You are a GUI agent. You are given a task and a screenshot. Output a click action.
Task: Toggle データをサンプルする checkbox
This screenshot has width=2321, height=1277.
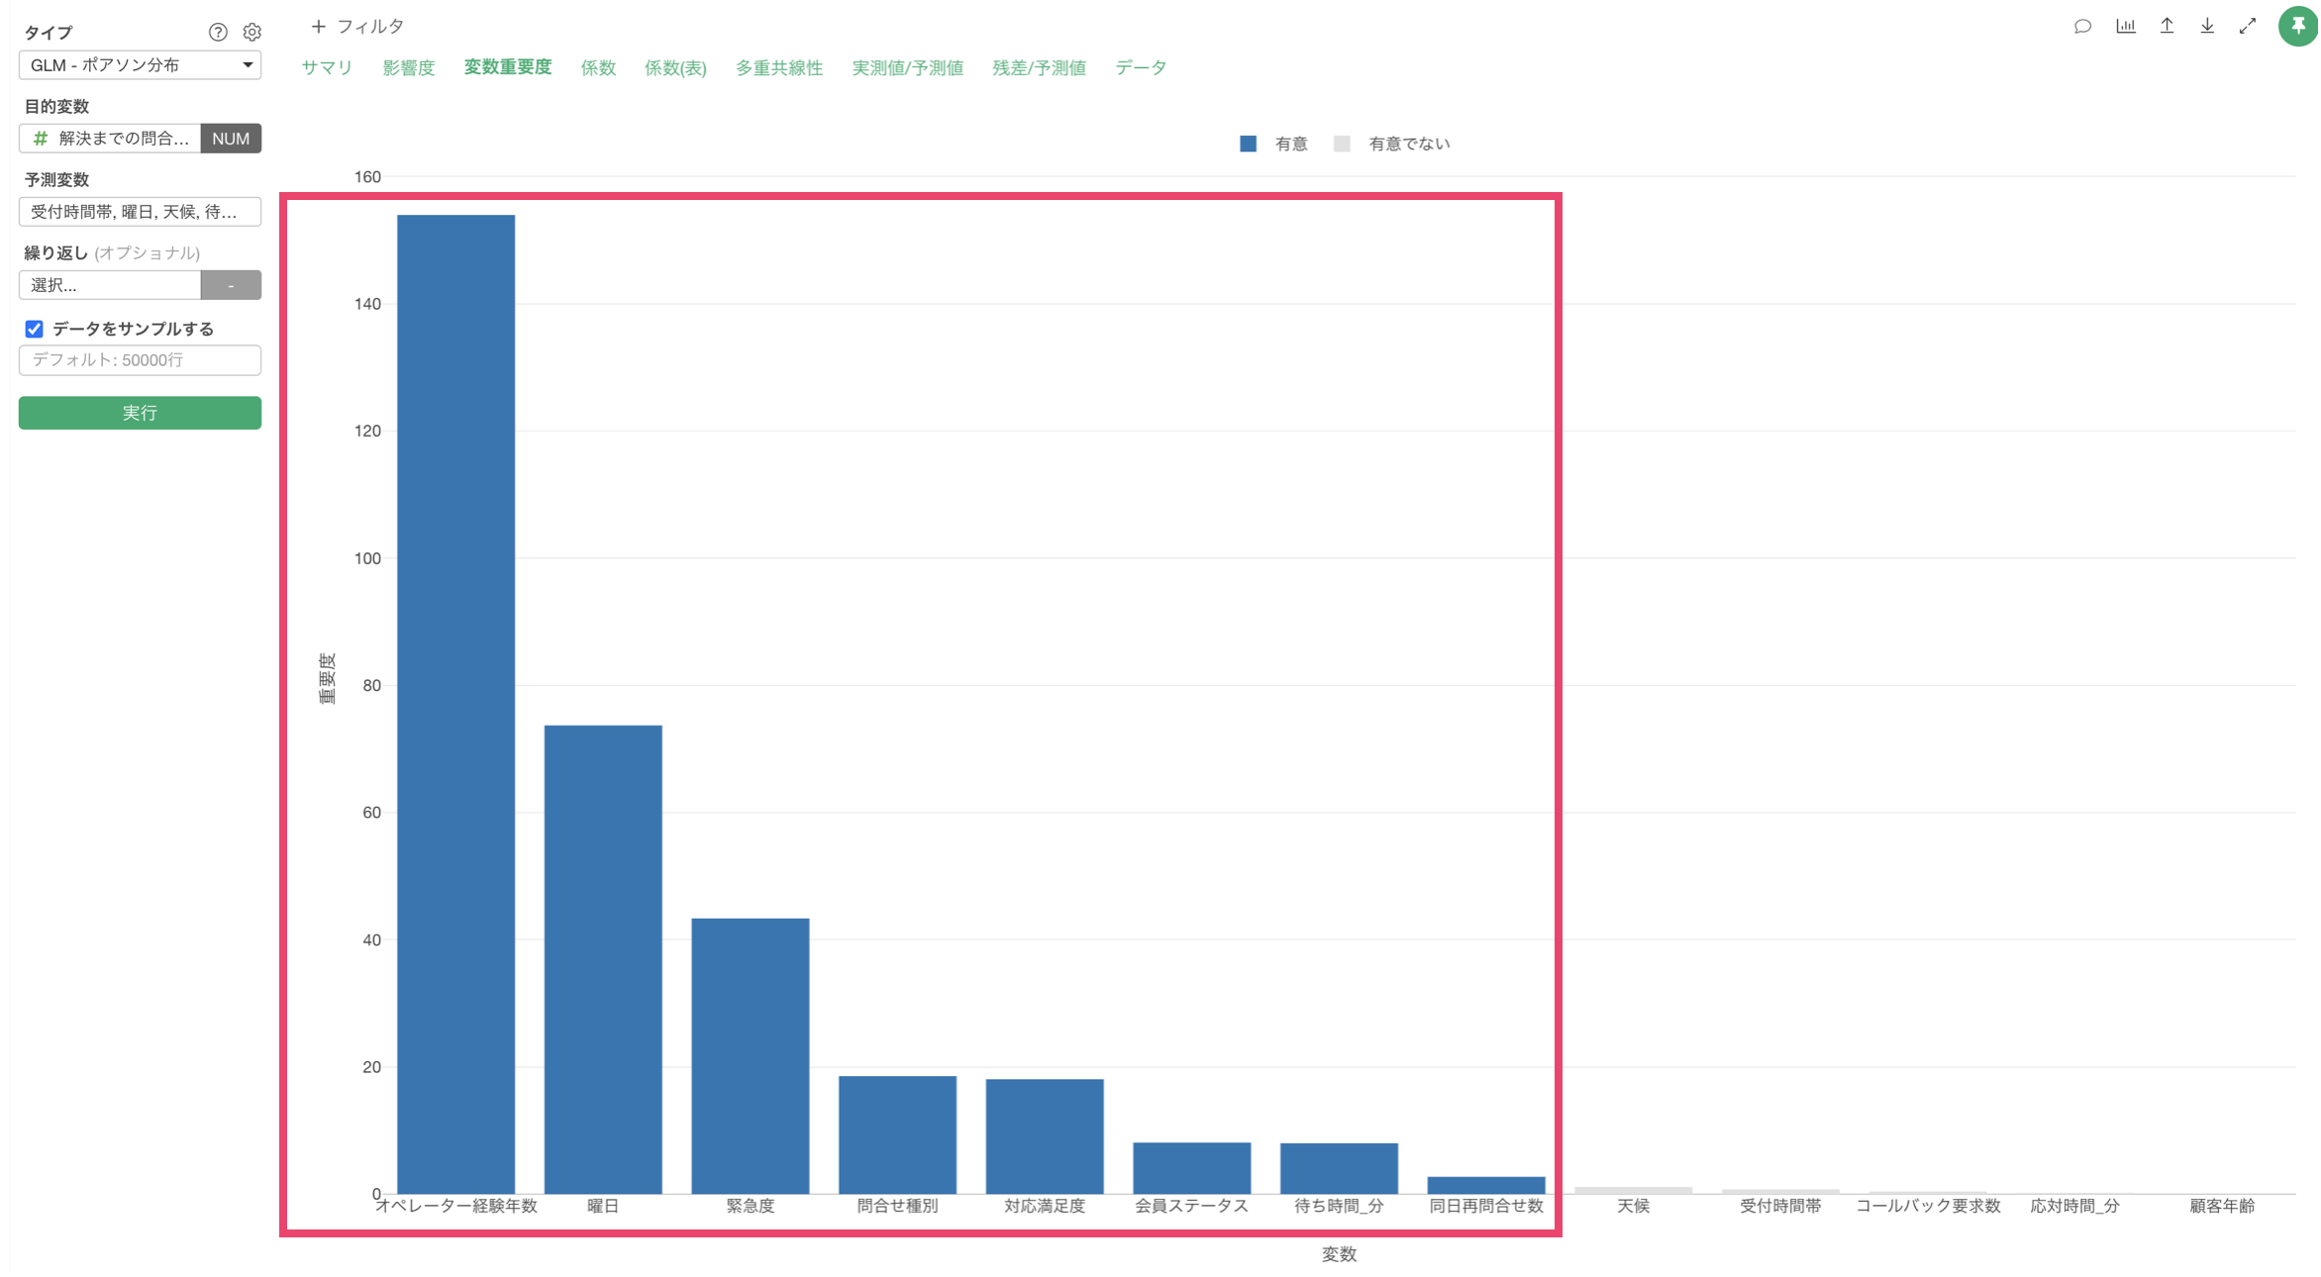coord(35,329)
